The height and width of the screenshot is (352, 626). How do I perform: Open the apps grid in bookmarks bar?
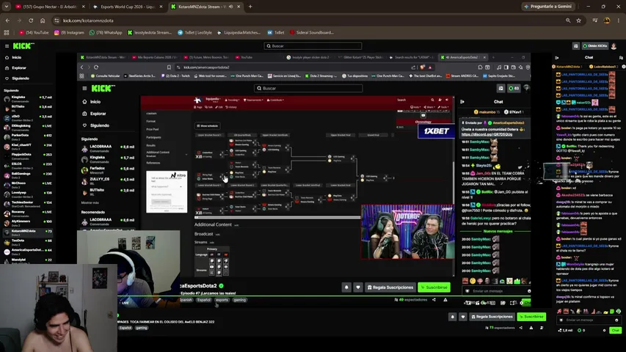pos(7,33)
